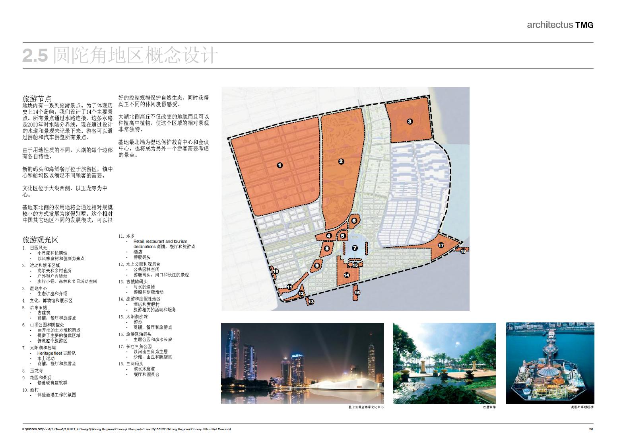Click map marker number 16
Image resolution: width=631 pixels, height=447 pixels.
(357, 293)
